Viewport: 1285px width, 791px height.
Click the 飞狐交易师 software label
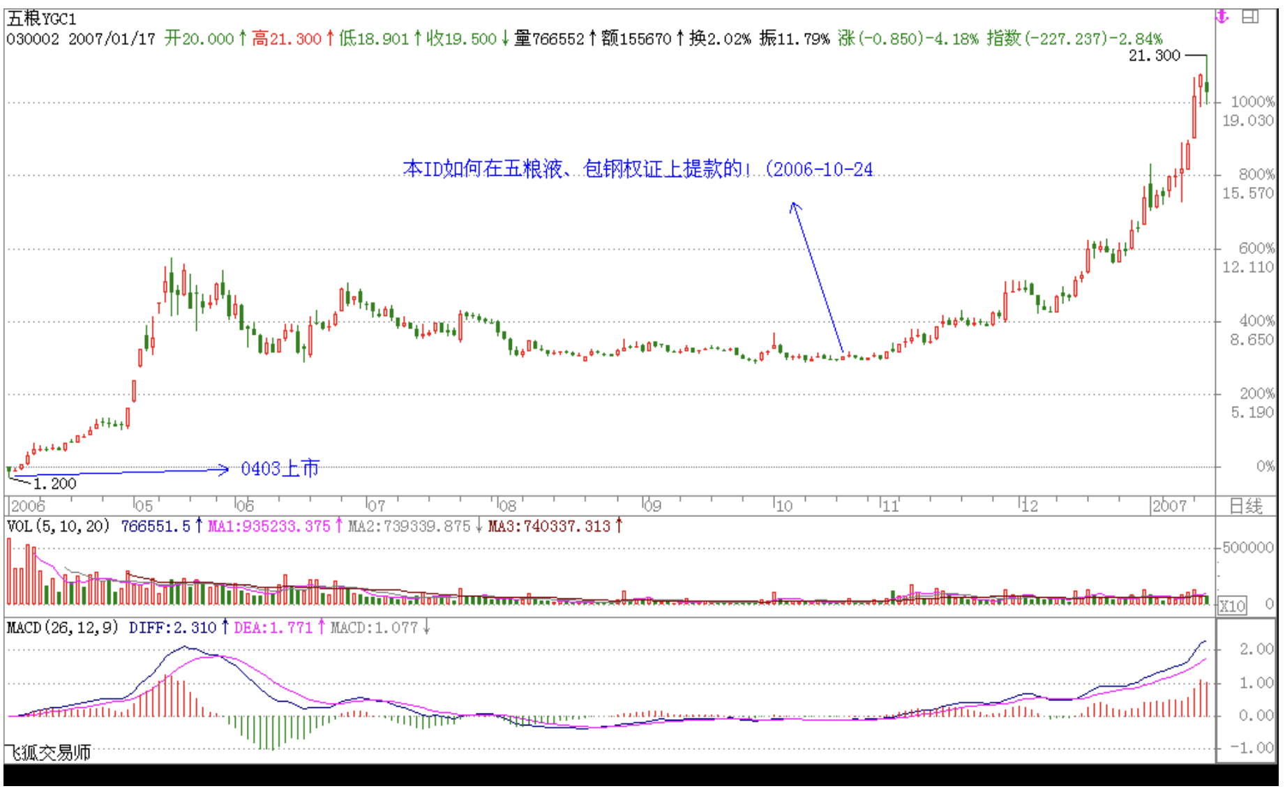pyautogui.click(x=49, y=753)
